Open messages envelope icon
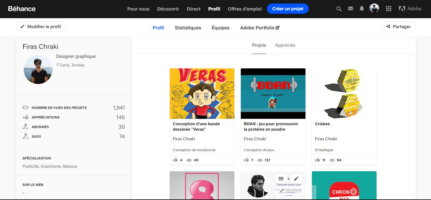431x200 pixels. 351,9
